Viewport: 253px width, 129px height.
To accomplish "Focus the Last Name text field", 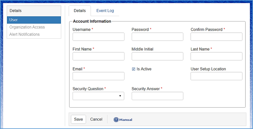I will pyautogui.click(x=216, y=56).
